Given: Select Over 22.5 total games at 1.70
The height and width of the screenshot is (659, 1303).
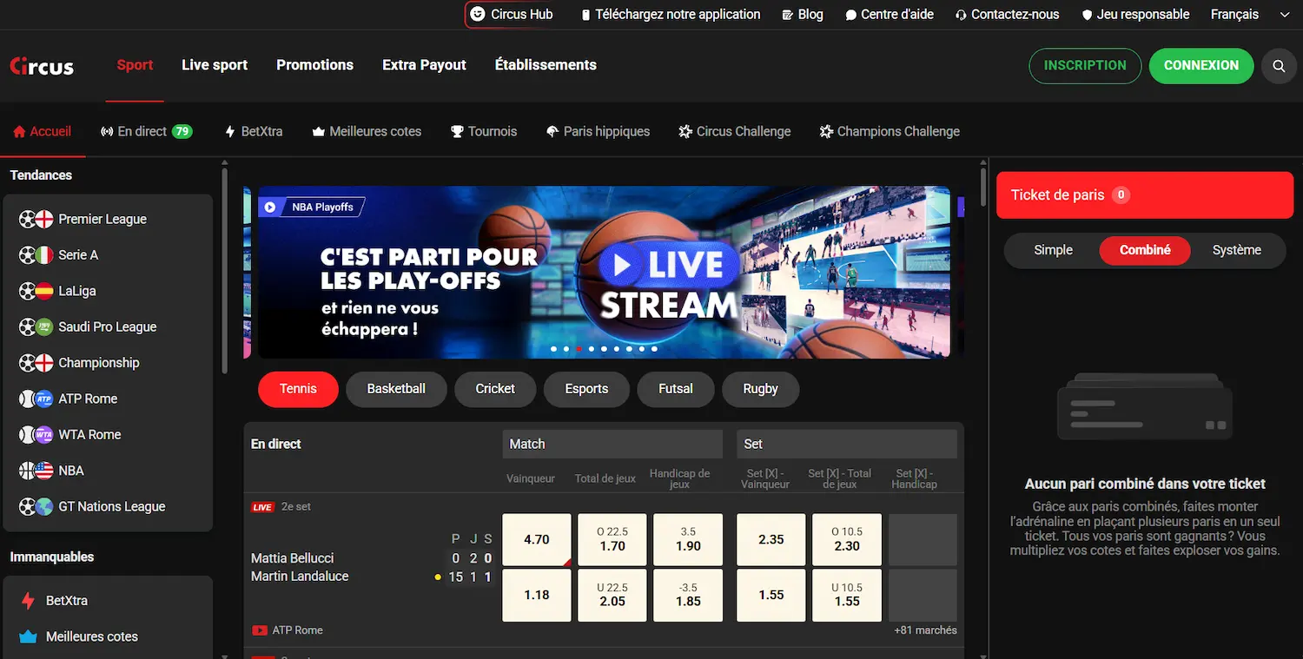Looking at the screenshot, I should point(612,540).
